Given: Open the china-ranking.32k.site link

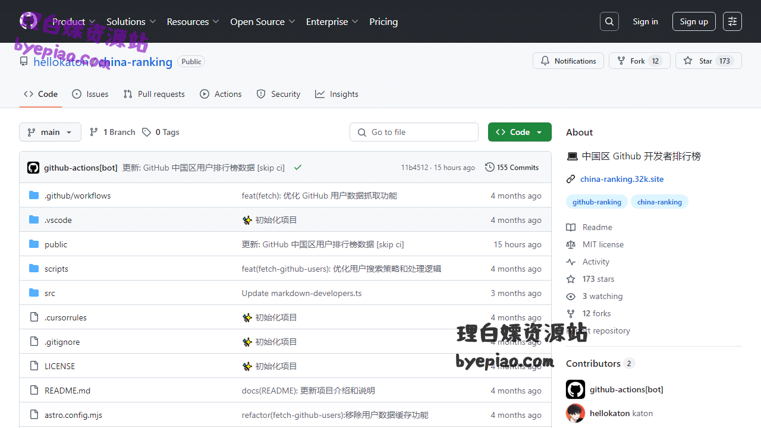Looking at the screenshot, I should tap(622, 179).
